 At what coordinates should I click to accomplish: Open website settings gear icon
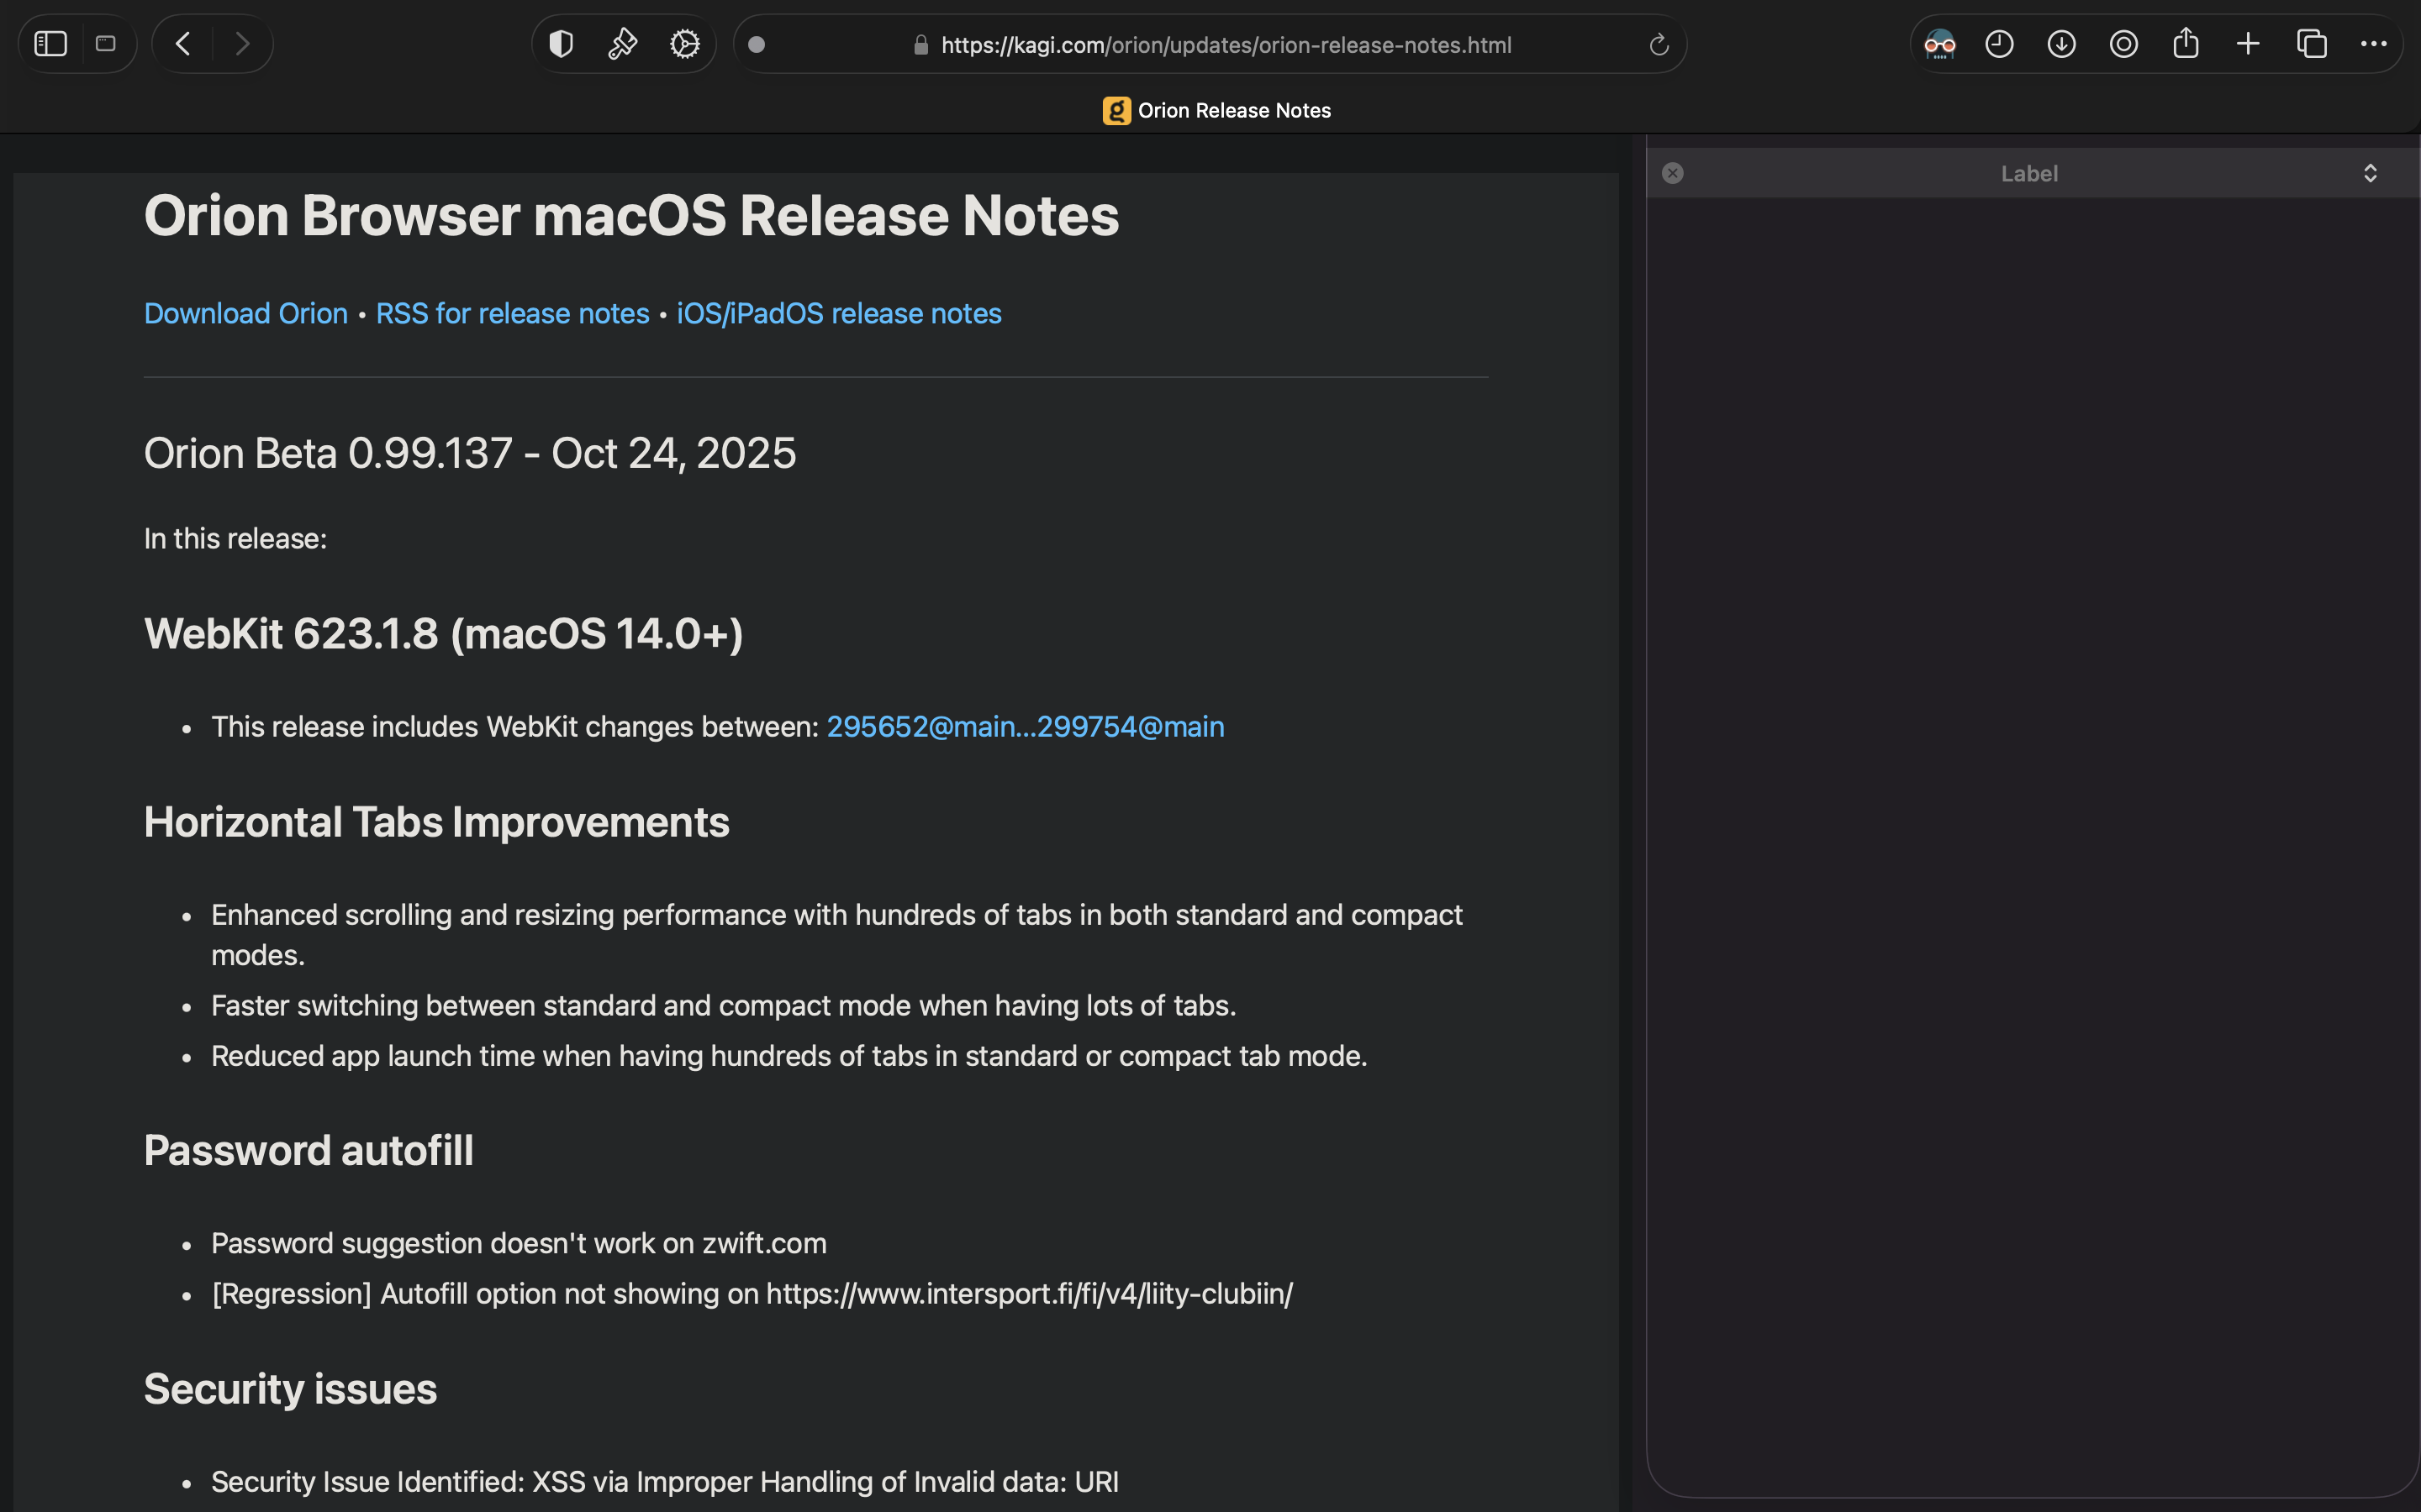tap(685, 44)
